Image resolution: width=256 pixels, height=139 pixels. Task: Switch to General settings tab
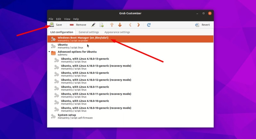[x=88, y=32]
